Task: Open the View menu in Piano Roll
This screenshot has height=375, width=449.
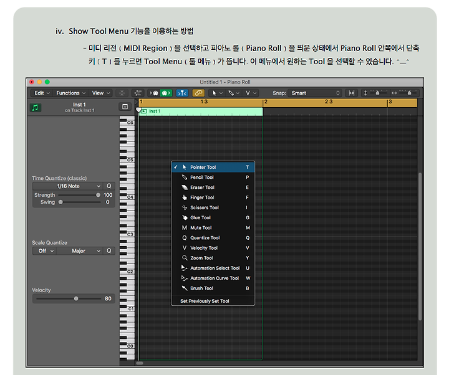Action: tap(101, 93)
